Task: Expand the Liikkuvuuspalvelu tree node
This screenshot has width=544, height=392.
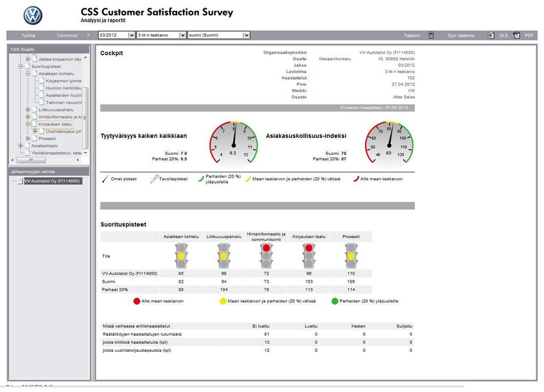Action: click(x=28, y=109)
